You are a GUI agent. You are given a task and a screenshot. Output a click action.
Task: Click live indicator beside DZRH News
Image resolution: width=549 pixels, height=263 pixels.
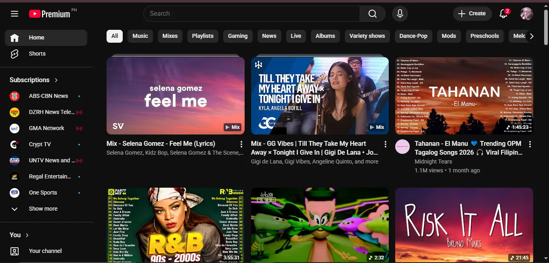[x=79, y=112]
